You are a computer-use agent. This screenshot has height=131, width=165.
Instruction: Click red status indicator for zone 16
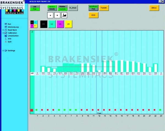[x=121, y=110]
